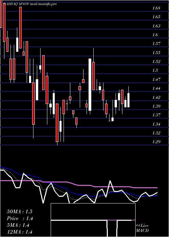The width and height of the screenshot is (169, 237).
Task: Click the 1.32 price axis label
Action: [x=156, y=133]
